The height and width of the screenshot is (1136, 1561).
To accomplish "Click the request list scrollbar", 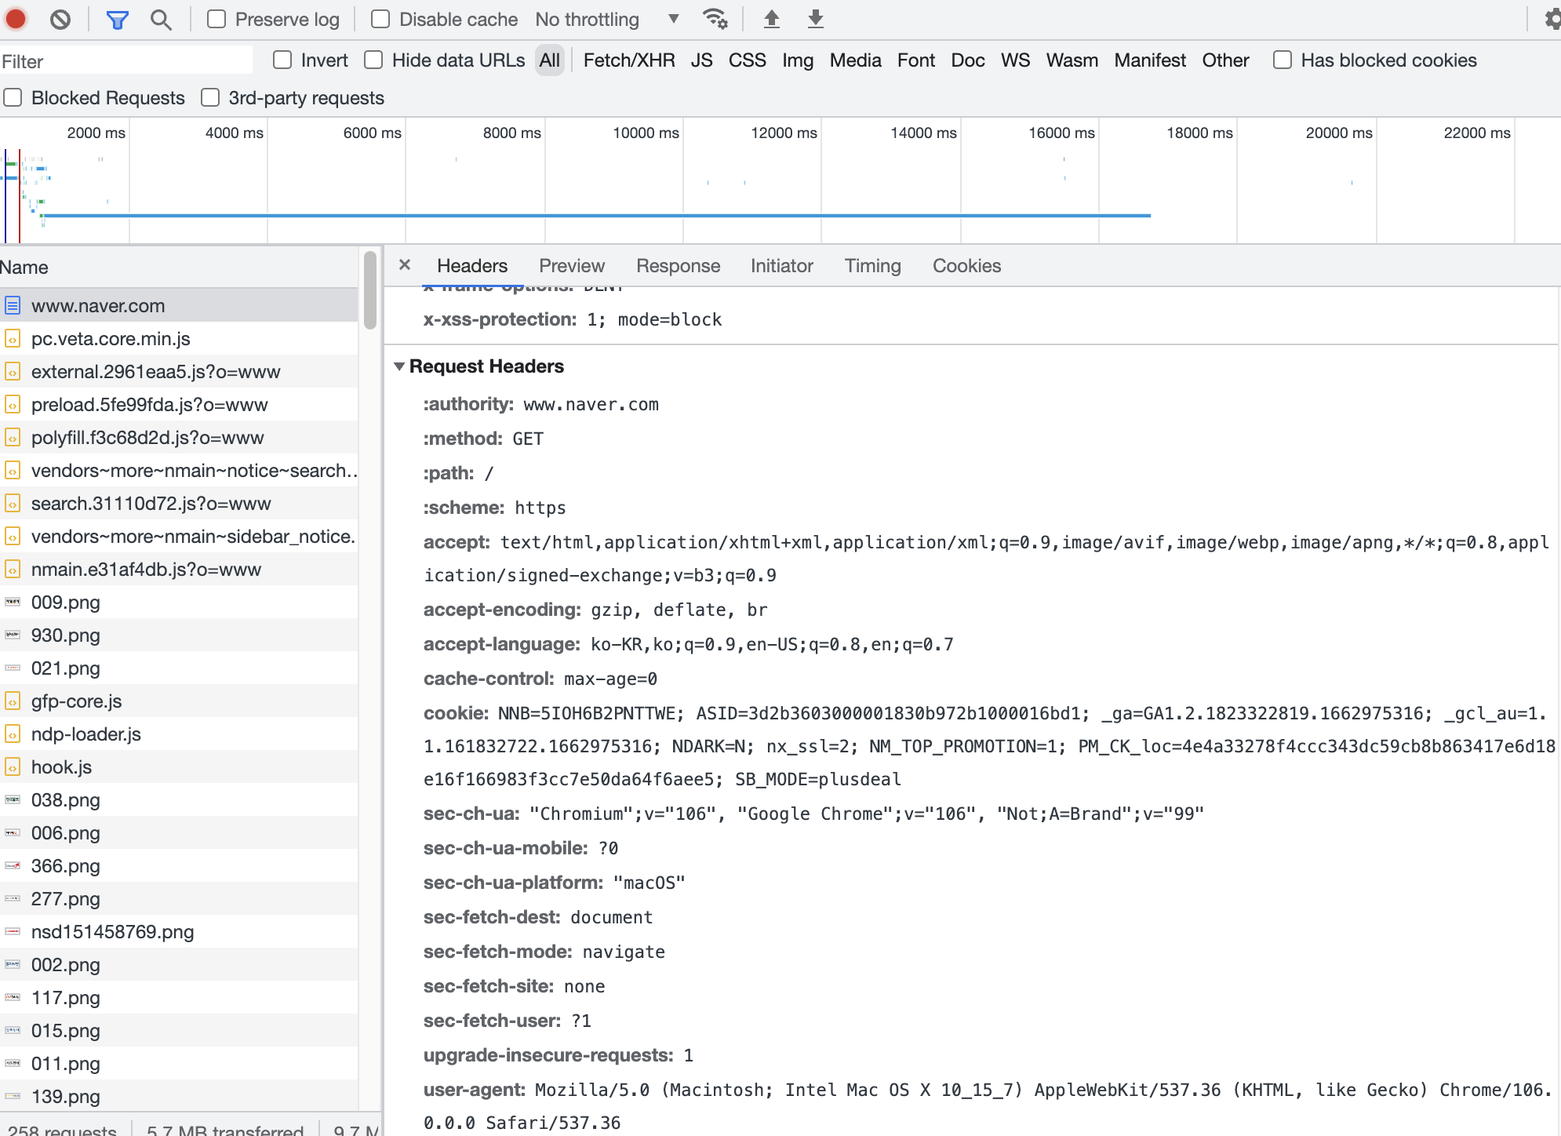I will coord(370,290).
